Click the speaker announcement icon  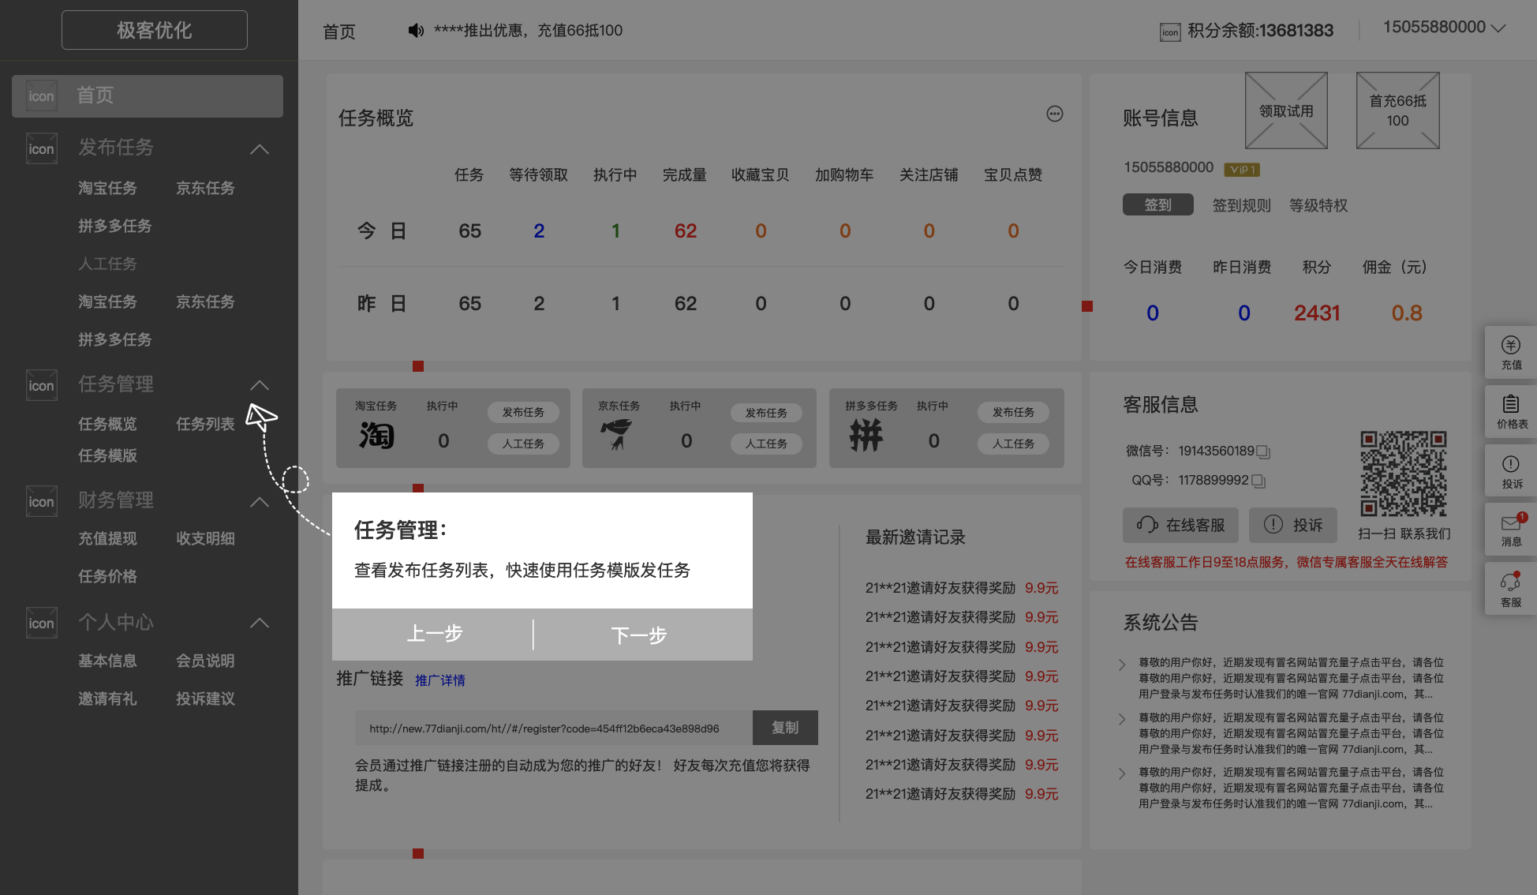click(x=416, y=31)
